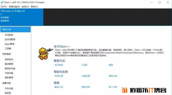Click the Dism++ gear icon in title bar
Image resolution: width=172 pixels, height=95 pixels.
click(x=2, y=2)
